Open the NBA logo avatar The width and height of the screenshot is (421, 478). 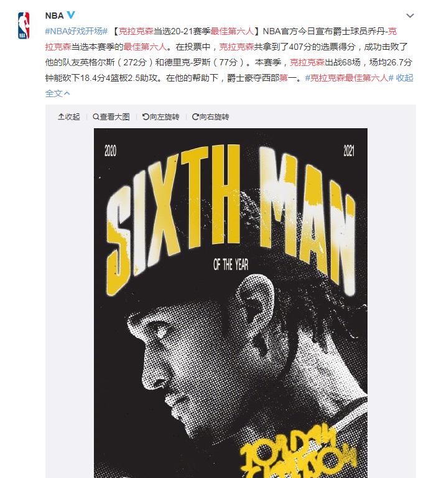click(x=24, y=26)
